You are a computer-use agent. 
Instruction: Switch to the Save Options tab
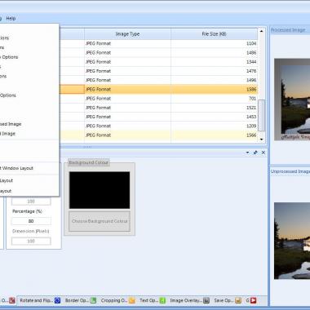tap(228, 300)
